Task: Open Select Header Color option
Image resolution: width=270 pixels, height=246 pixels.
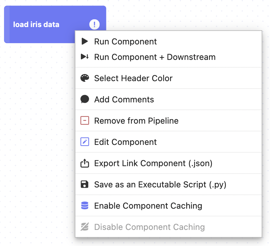Action: coord(133,78)
